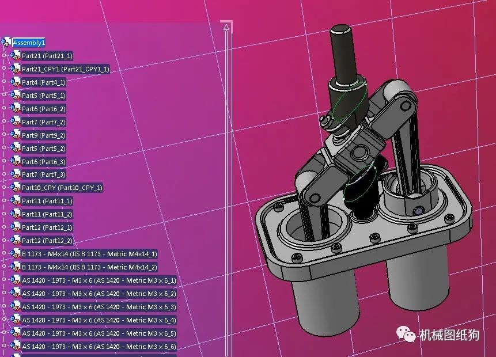Click the icon beside Part6 (Part6_2)
This screenshot has height=357, width=496.
point(15,108)
